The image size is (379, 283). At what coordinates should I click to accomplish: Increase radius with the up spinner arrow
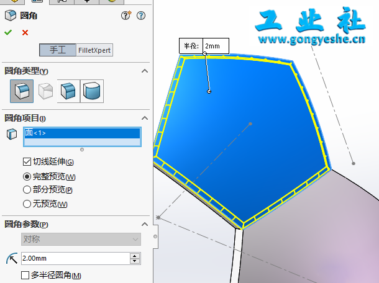(x=135, y=256)
